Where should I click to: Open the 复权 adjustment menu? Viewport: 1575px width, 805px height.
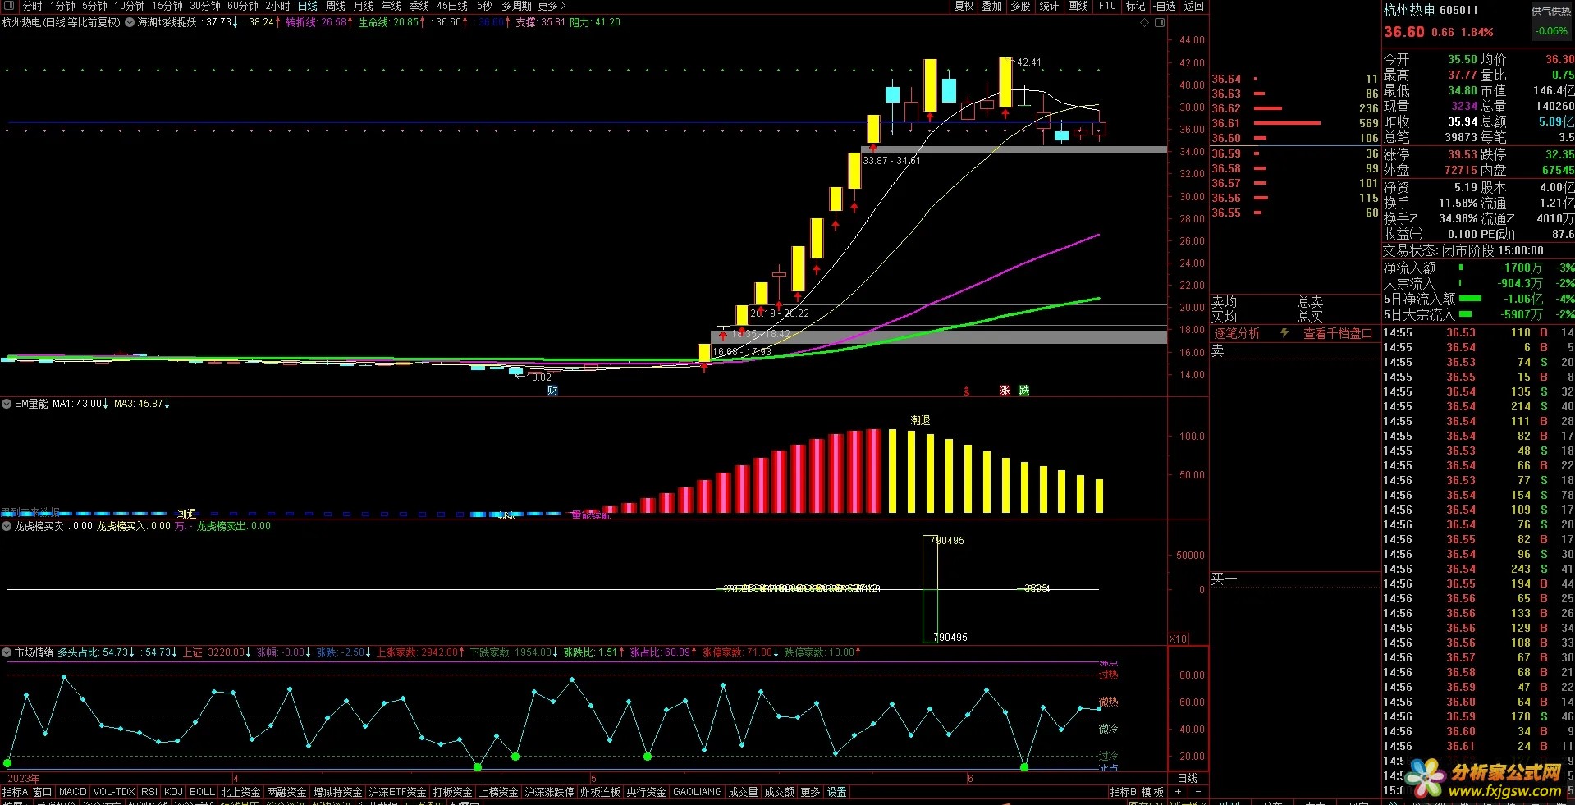coord(964,6)
